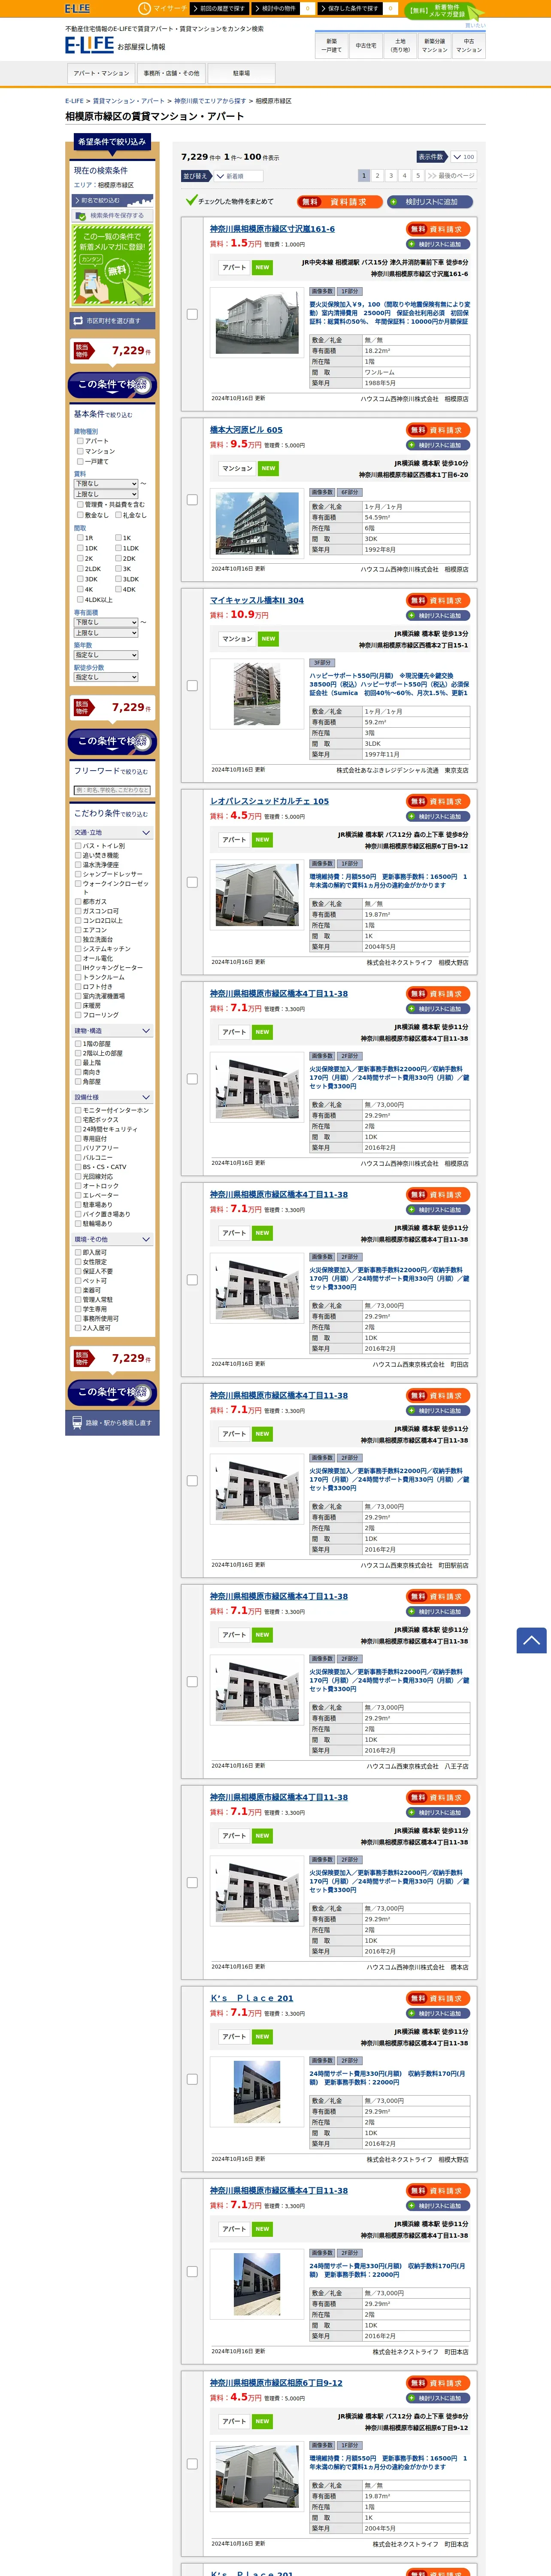This screenshot has width=551, height=2576.
Task: Click the マイキャッスル橋本II 304 building photo
Action: pos(257,694)
